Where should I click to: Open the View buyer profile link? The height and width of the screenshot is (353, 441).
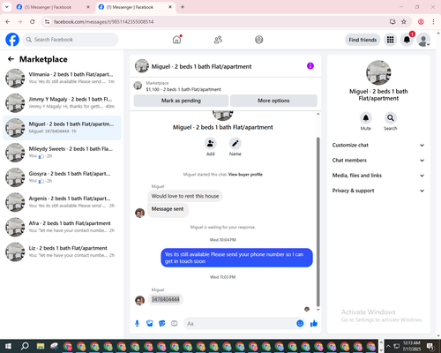[x=245, y=175]
